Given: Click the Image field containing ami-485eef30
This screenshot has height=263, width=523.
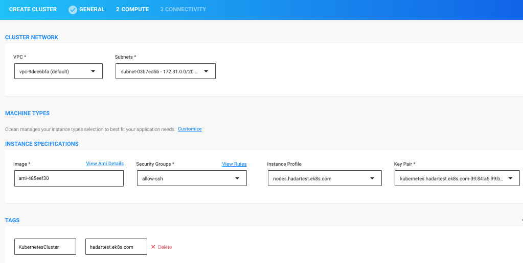Looking at the screenshot, I should 69,178.
